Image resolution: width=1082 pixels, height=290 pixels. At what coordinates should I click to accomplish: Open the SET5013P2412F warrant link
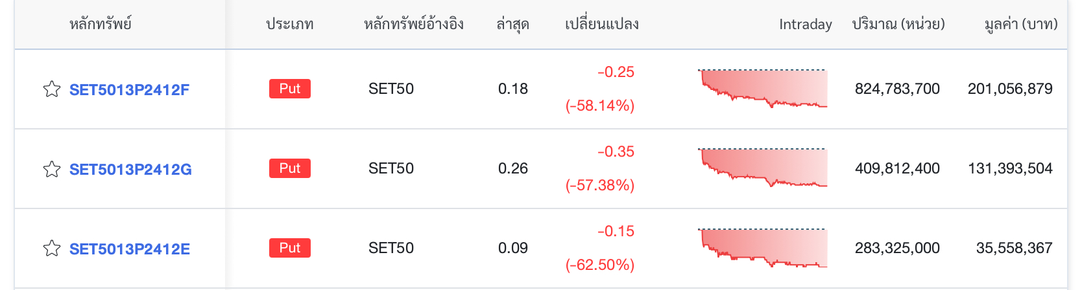click(x=129, y=90)
